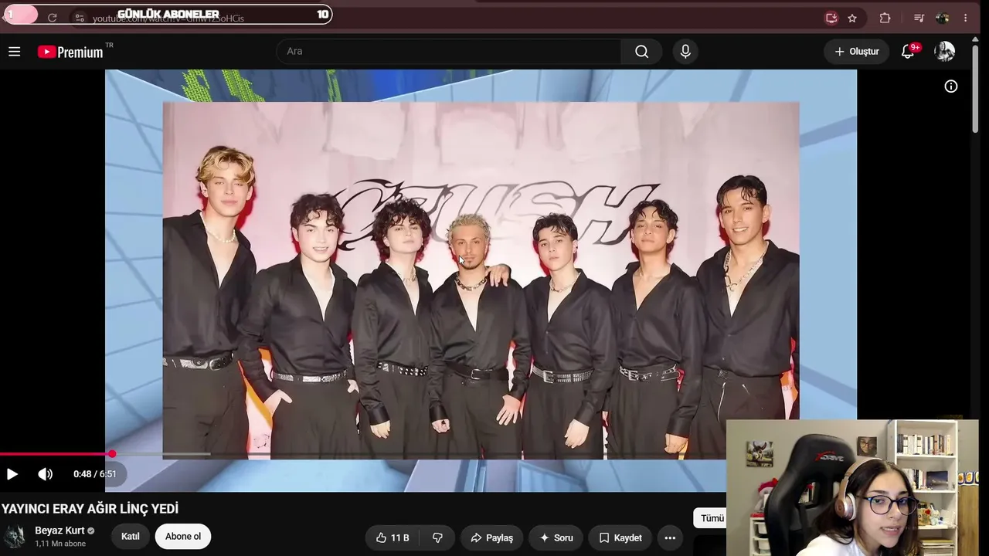This screenshot has height=556, width=989.
Task: Subscribe with the 'Abone ol' button
Action: (183, 537)
